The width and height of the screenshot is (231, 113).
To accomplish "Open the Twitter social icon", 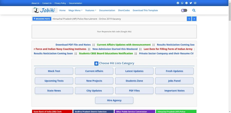I will click(191, 3).
